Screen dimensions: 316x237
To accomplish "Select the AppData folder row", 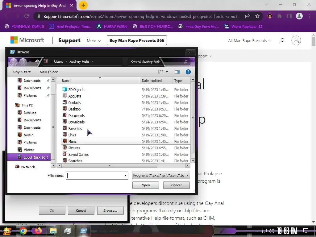I will coord(125,96).
